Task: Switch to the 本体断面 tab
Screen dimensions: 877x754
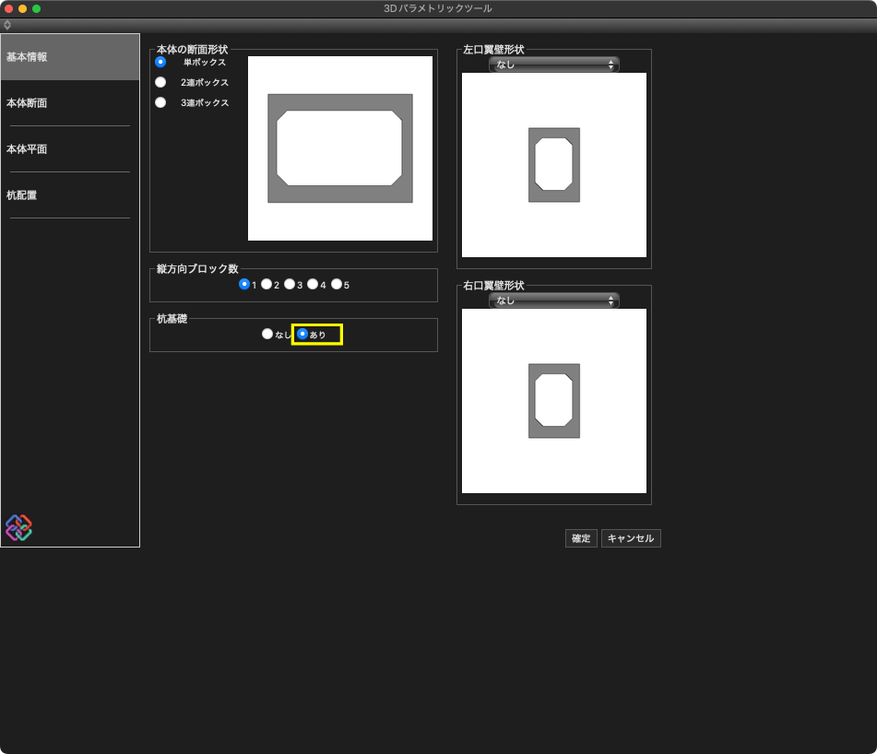Action: point(70,103)
